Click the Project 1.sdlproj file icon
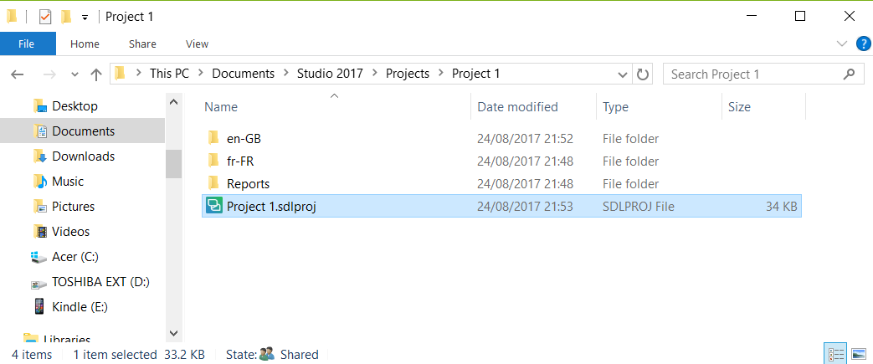 click(213, 206)
